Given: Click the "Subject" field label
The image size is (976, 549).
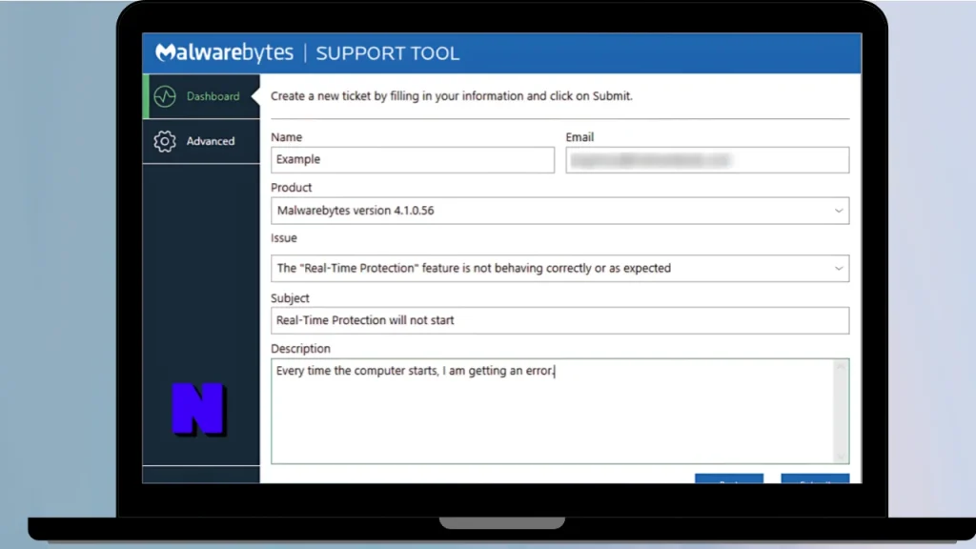Looking at the screenshot, I should 290,298.
